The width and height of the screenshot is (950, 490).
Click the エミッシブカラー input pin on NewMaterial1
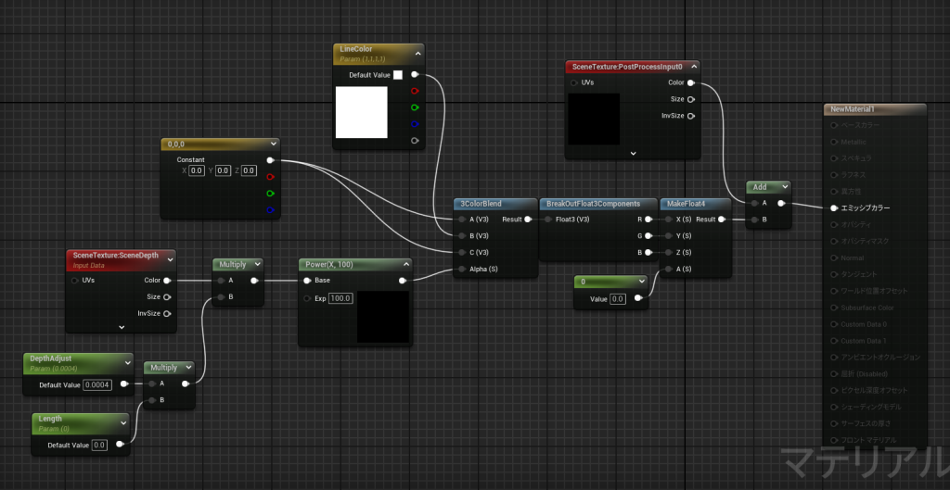[x=834, y=208]
